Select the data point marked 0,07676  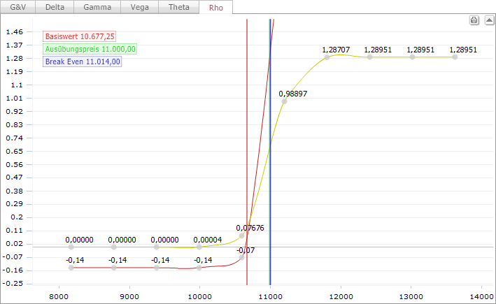click(x=242, y=236)
